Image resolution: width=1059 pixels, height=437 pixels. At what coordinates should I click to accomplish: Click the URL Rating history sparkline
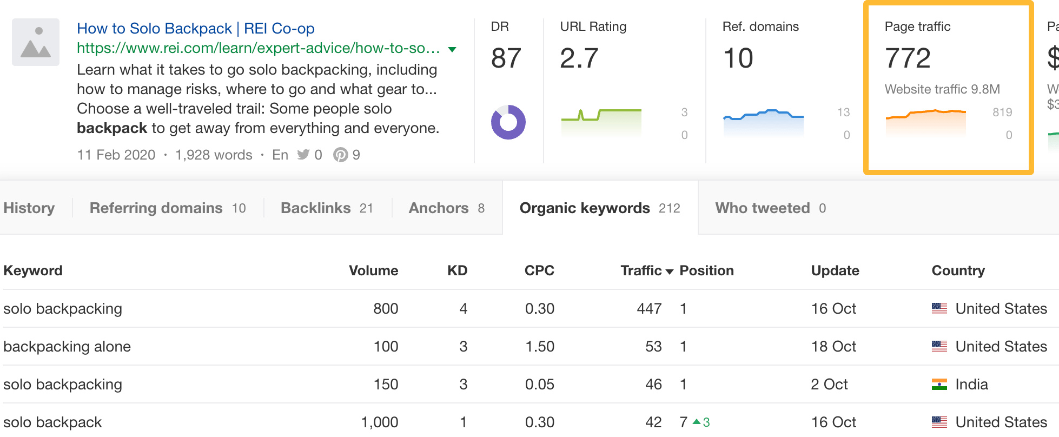tap(600, 119)
